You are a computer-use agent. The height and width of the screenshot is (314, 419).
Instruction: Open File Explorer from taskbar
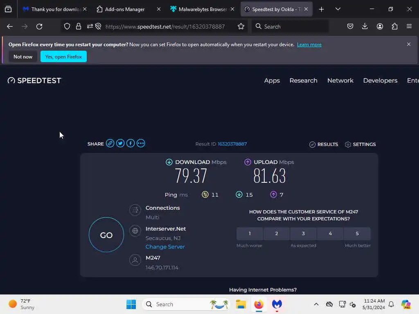[x=241, y=304]
